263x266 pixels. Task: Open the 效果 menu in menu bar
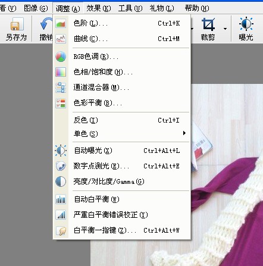[99, 8]
